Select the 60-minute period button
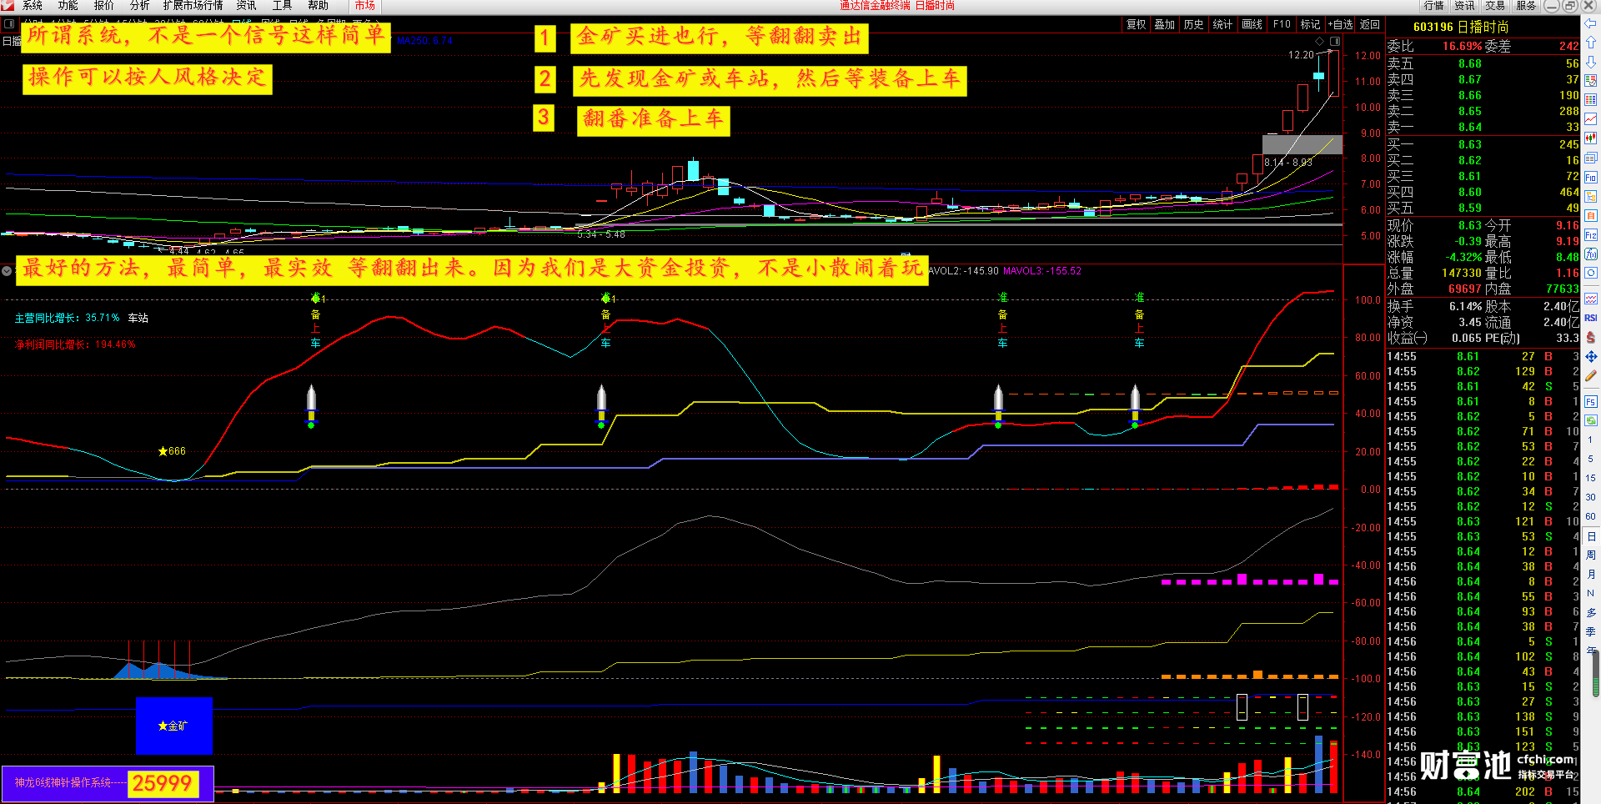Image resolution: width=1601 pixels, height=804 pixels. click(1591, 516)
